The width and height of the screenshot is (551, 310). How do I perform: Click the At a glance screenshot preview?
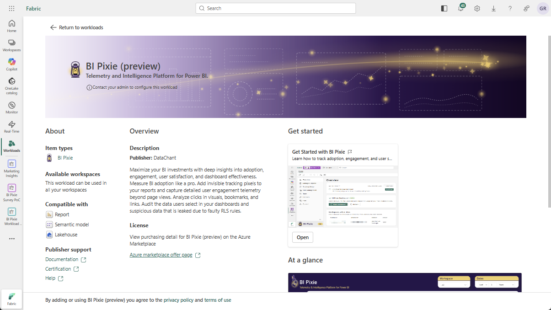point(405,283)
